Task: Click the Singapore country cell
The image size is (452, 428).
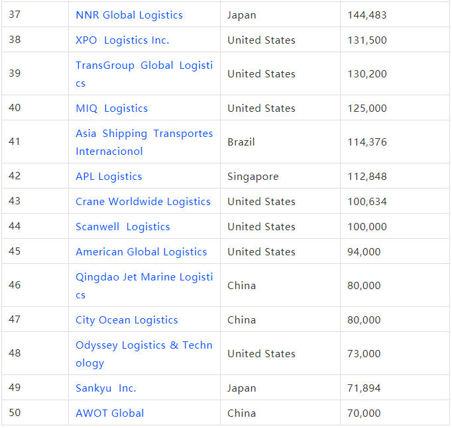Action: tap(253, 177)
